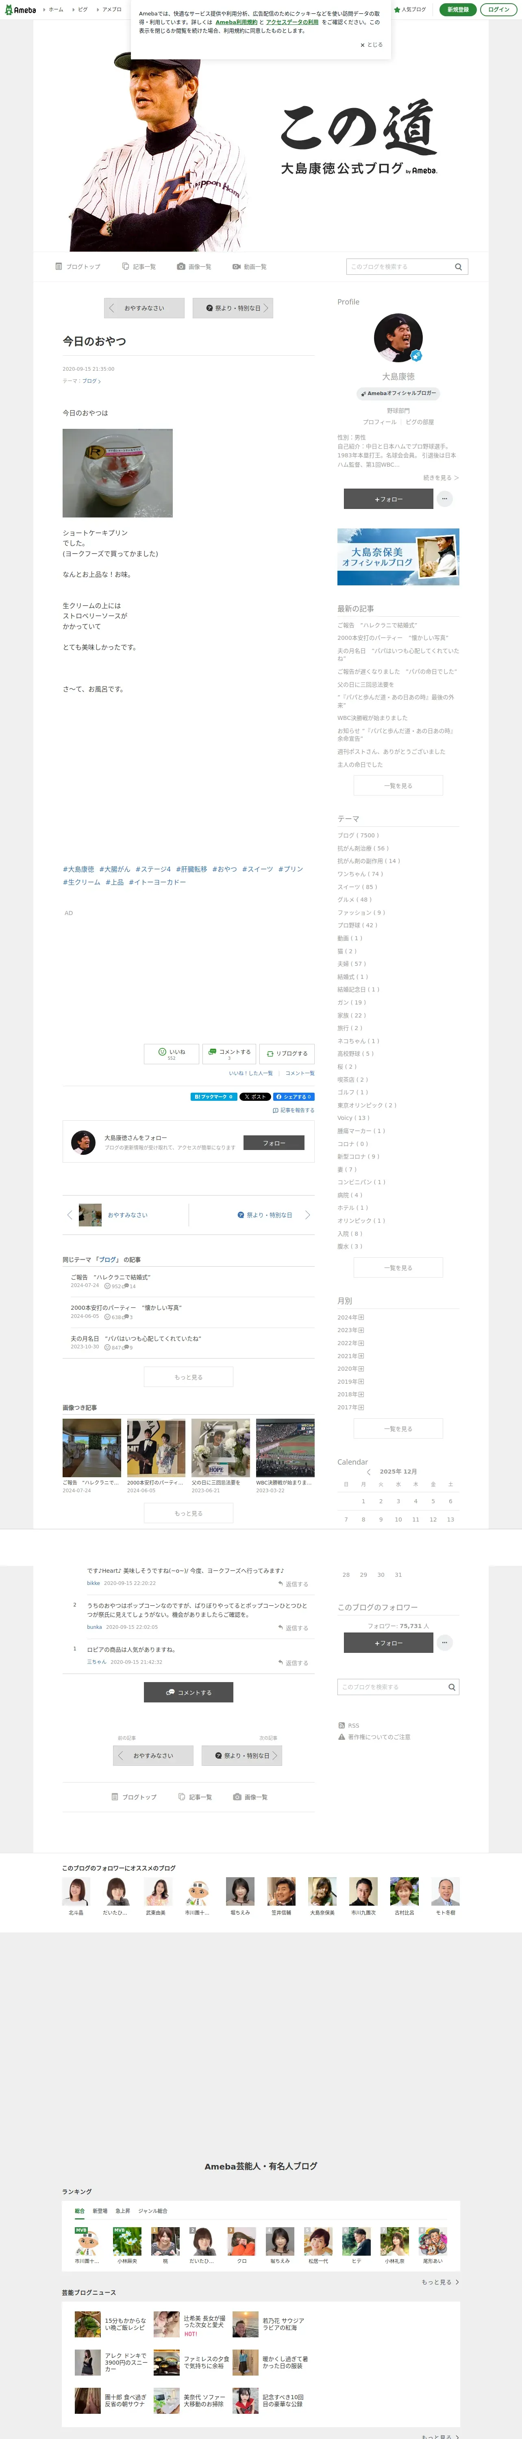Open いいね！した人一覧 link
The image size is (522, 2439).
[251, 1074]
